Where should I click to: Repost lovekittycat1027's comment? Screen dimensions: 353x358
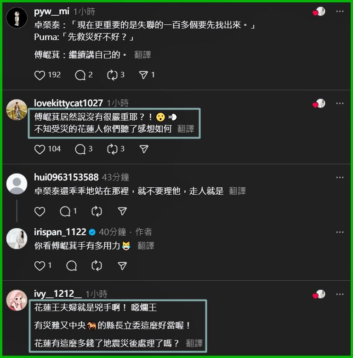[113, 149]
